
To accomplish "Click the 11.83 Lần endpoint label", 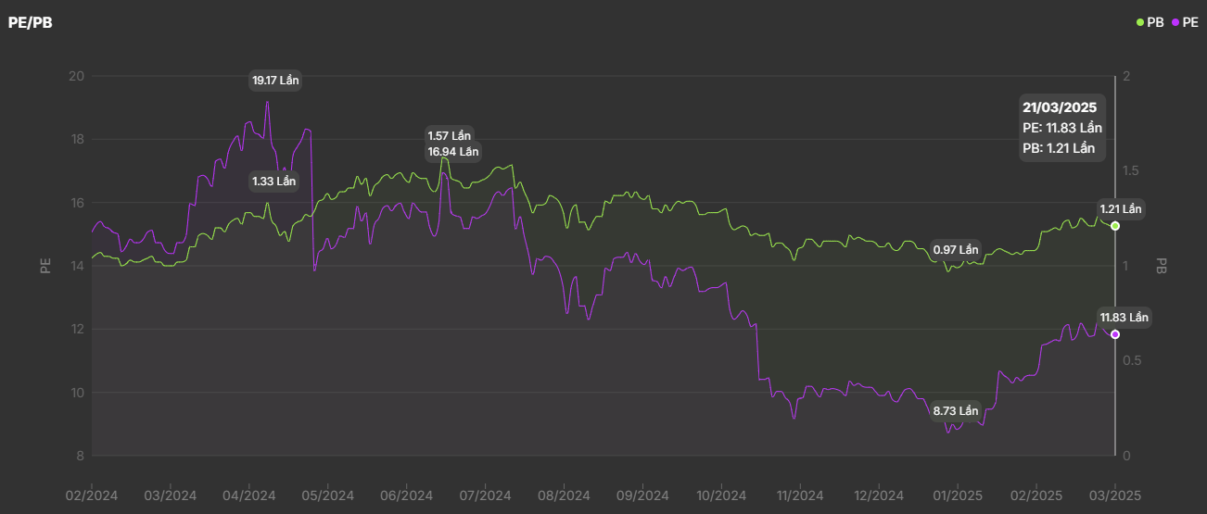I will [x=1124, y=318].
